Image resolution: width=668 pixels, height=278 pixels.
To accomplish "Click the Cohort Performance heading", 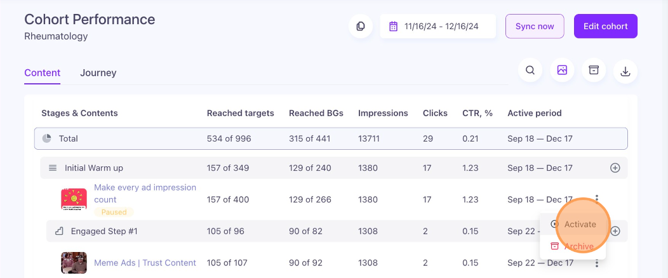I will [x=90, y=19].
